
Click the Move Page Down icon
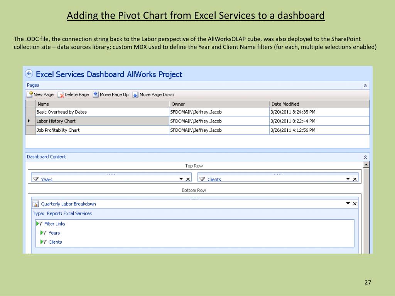135,95
